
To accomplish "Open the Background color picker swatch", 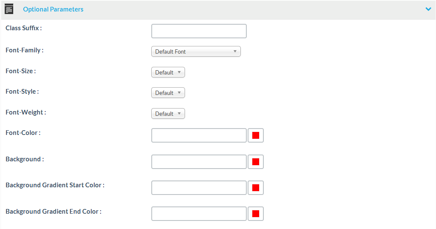I will pyautogui.click(x=256, y=162).
